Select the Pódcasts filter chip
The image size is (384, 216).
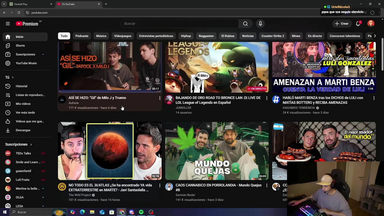point(82,36)
